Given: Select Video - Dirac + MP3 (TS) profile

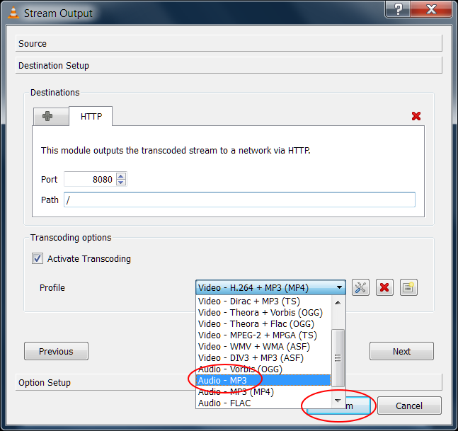Looking at the screenshot, I should (263, 301).
